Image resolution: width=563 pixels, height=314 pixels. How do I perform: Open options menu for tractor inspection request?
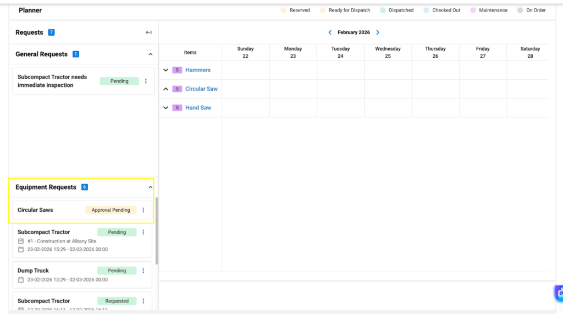tap(146, 81)
